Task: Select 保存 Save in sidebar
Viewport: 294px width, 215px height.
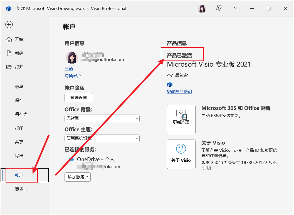Action: [19, 100]
